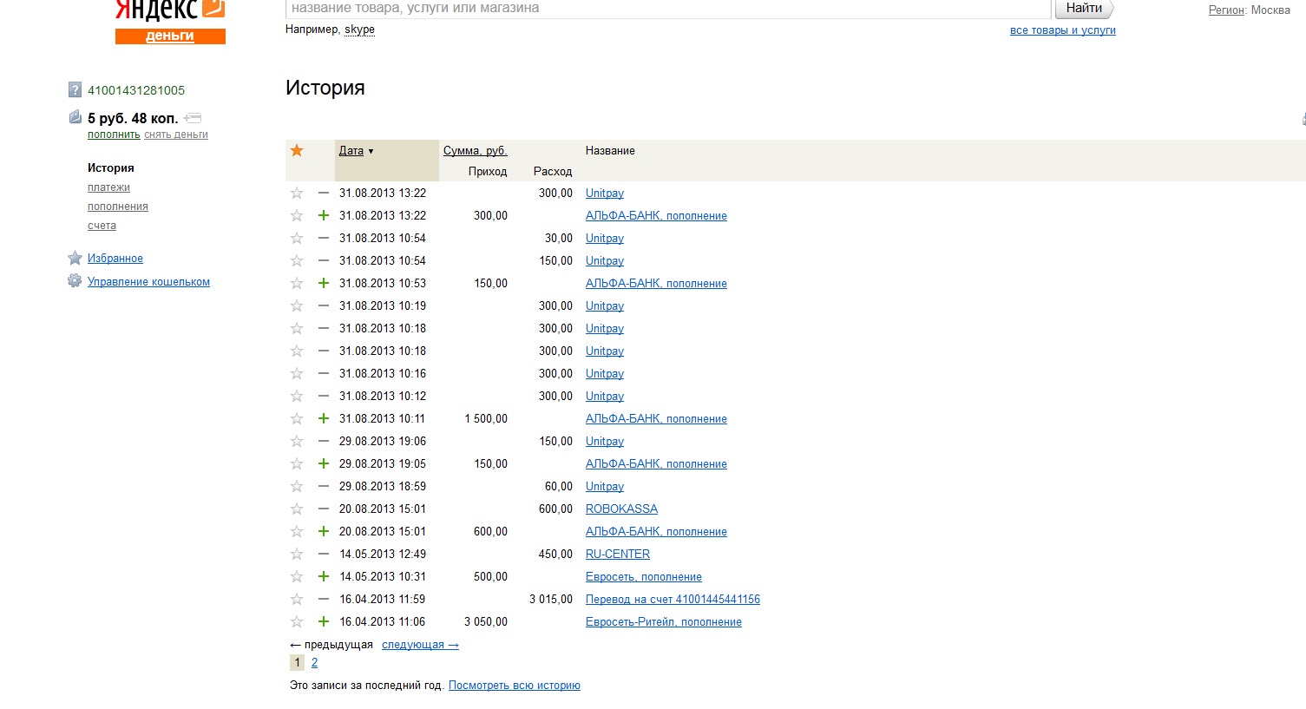
Task: Toggle favorite star for RU-CENTER row
Action: 297,554
